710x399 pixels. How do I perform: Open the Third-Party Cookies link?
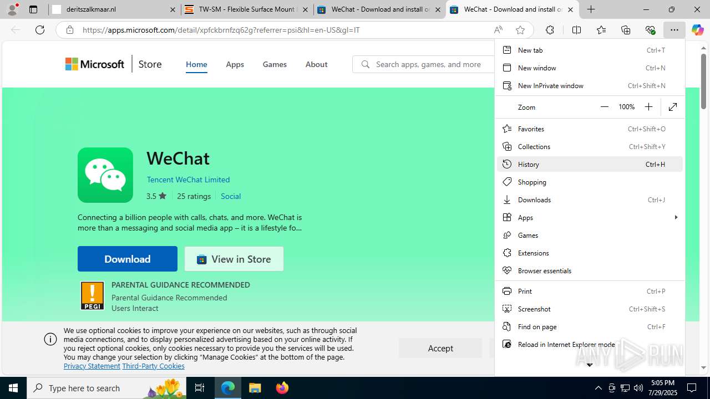tap(153, 366)
